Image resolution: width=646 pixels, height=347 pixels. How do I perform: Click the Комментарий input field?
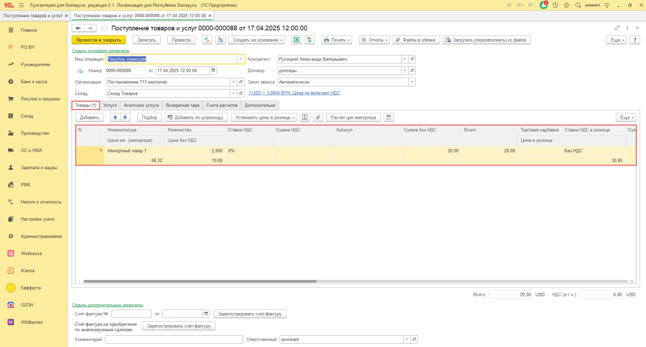pos(174,339)
